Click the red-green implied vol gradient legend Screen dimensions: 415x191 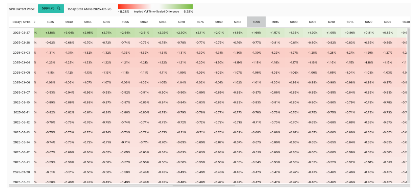click(x=155, y=7)
